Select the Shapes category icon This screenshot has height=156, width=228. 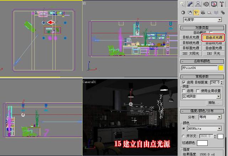pos(190,12)
